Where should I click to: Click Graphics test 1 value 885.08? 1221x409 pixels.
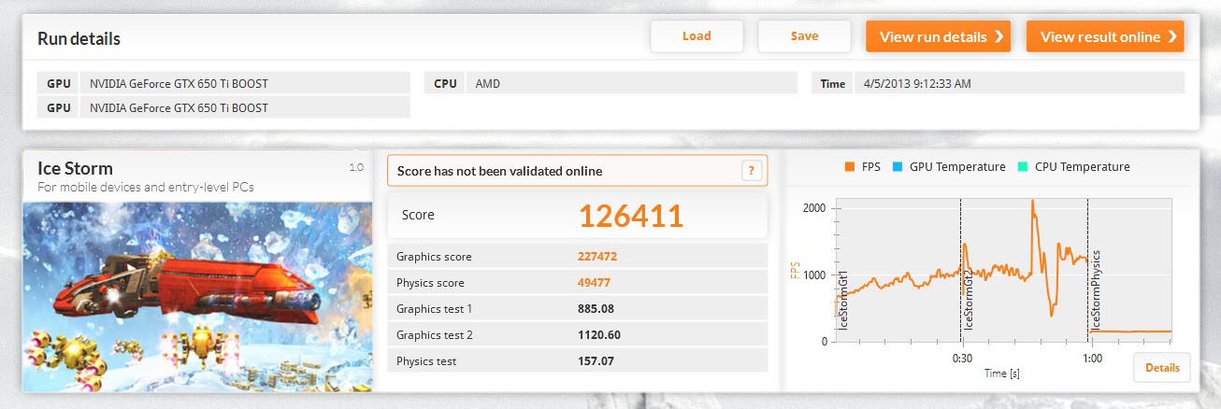596,308
